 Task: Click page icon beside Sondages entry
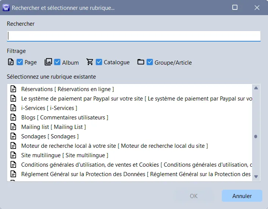click(x=14, y=136)
